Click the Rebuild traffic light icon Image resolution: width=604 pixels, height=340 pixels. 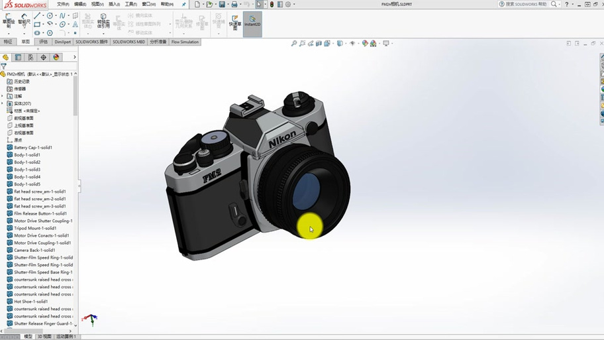pos(272,4)
